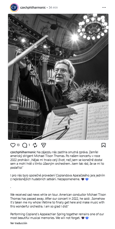This screenshot has width=115, height=229.
Task: Click the English paragraph starting 'We received sad news'
Action: point(58,201)
